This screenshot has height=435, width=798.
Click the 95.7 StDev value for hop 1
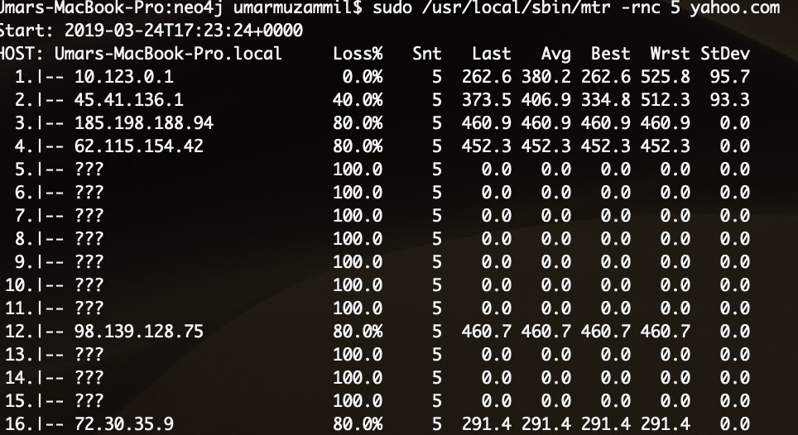coord(730,77)
